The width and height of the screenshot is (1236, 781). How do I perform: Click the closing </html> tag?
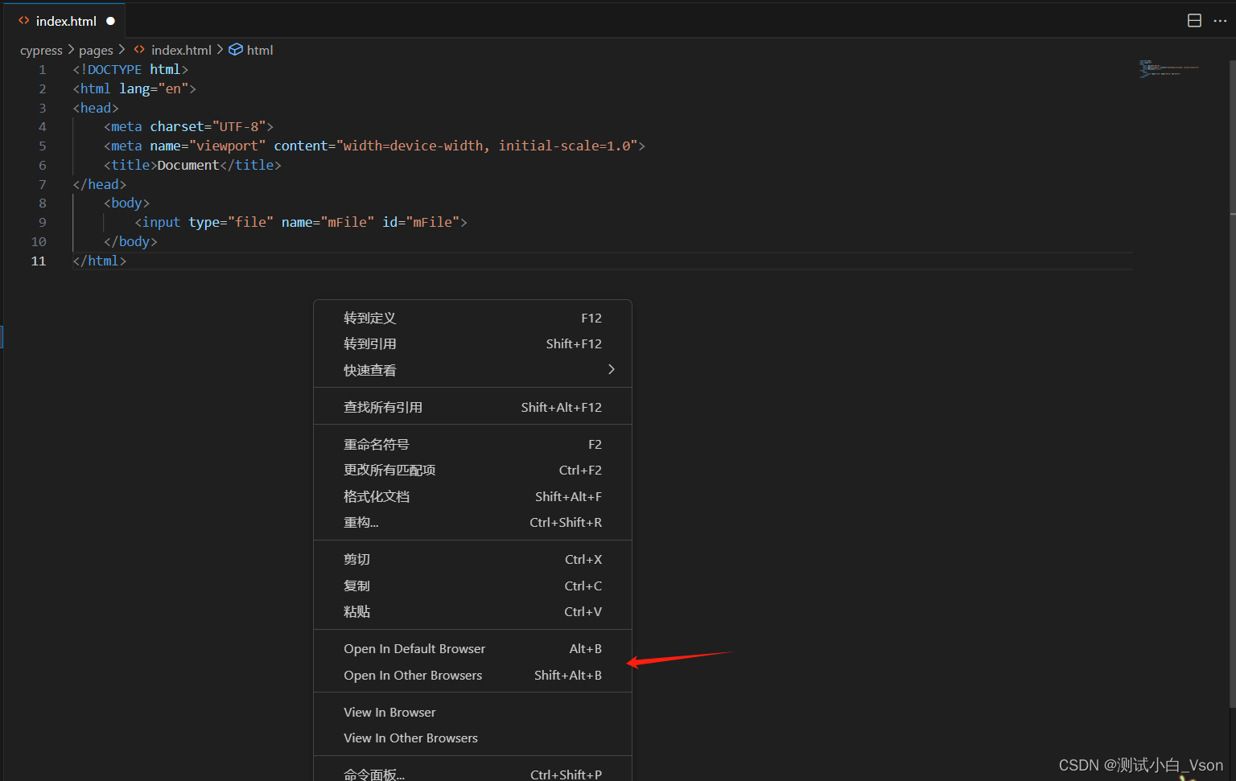100,261
